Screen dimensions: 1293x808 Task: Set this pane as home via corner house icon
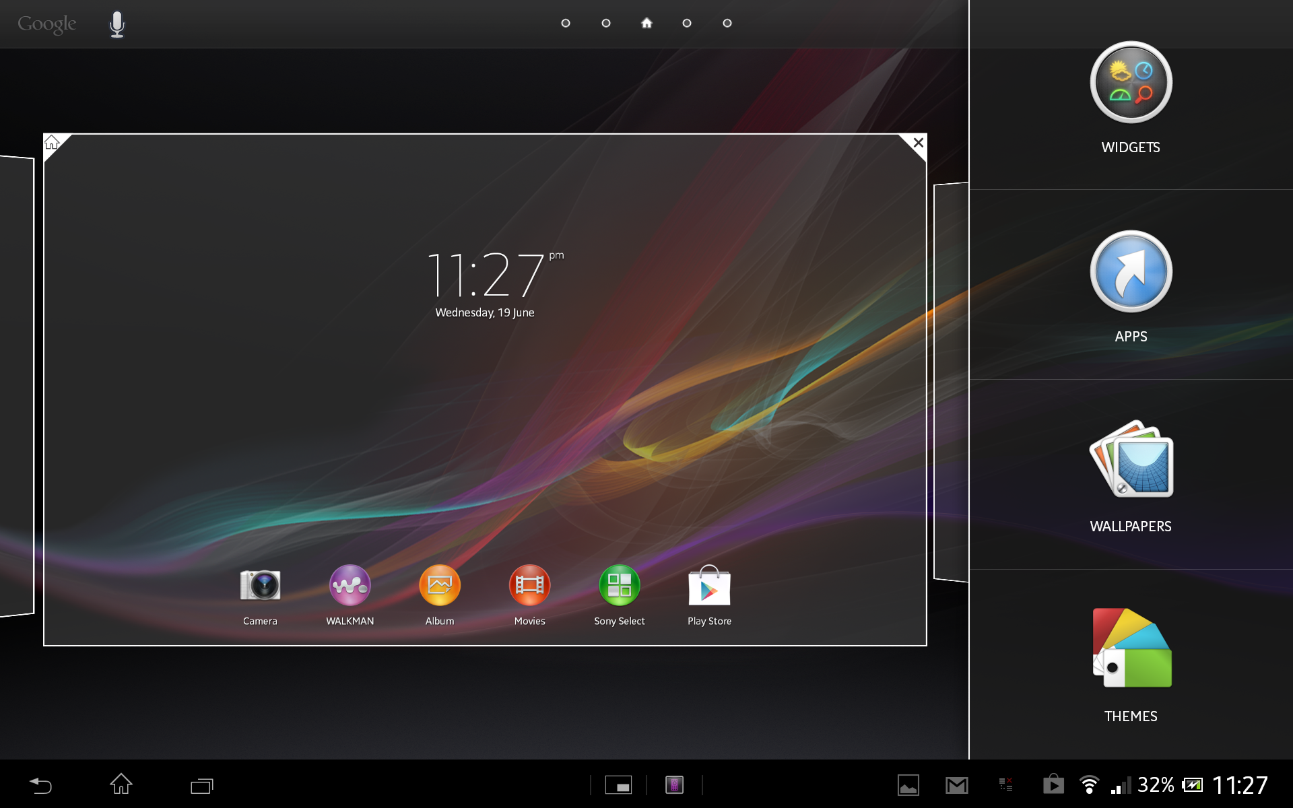[53, 143]
